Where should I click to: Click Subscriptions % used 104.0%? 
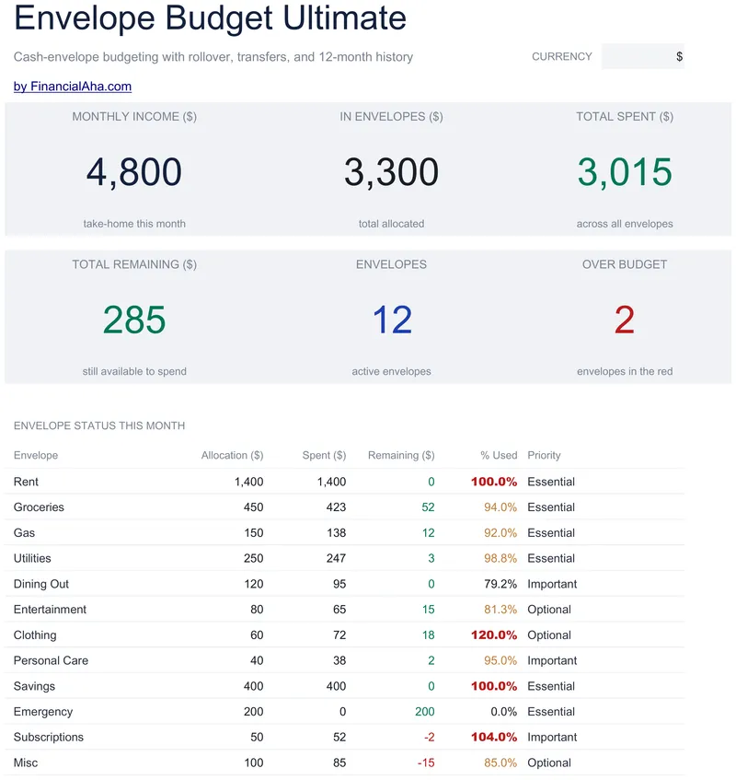click(x=494, y=738)
